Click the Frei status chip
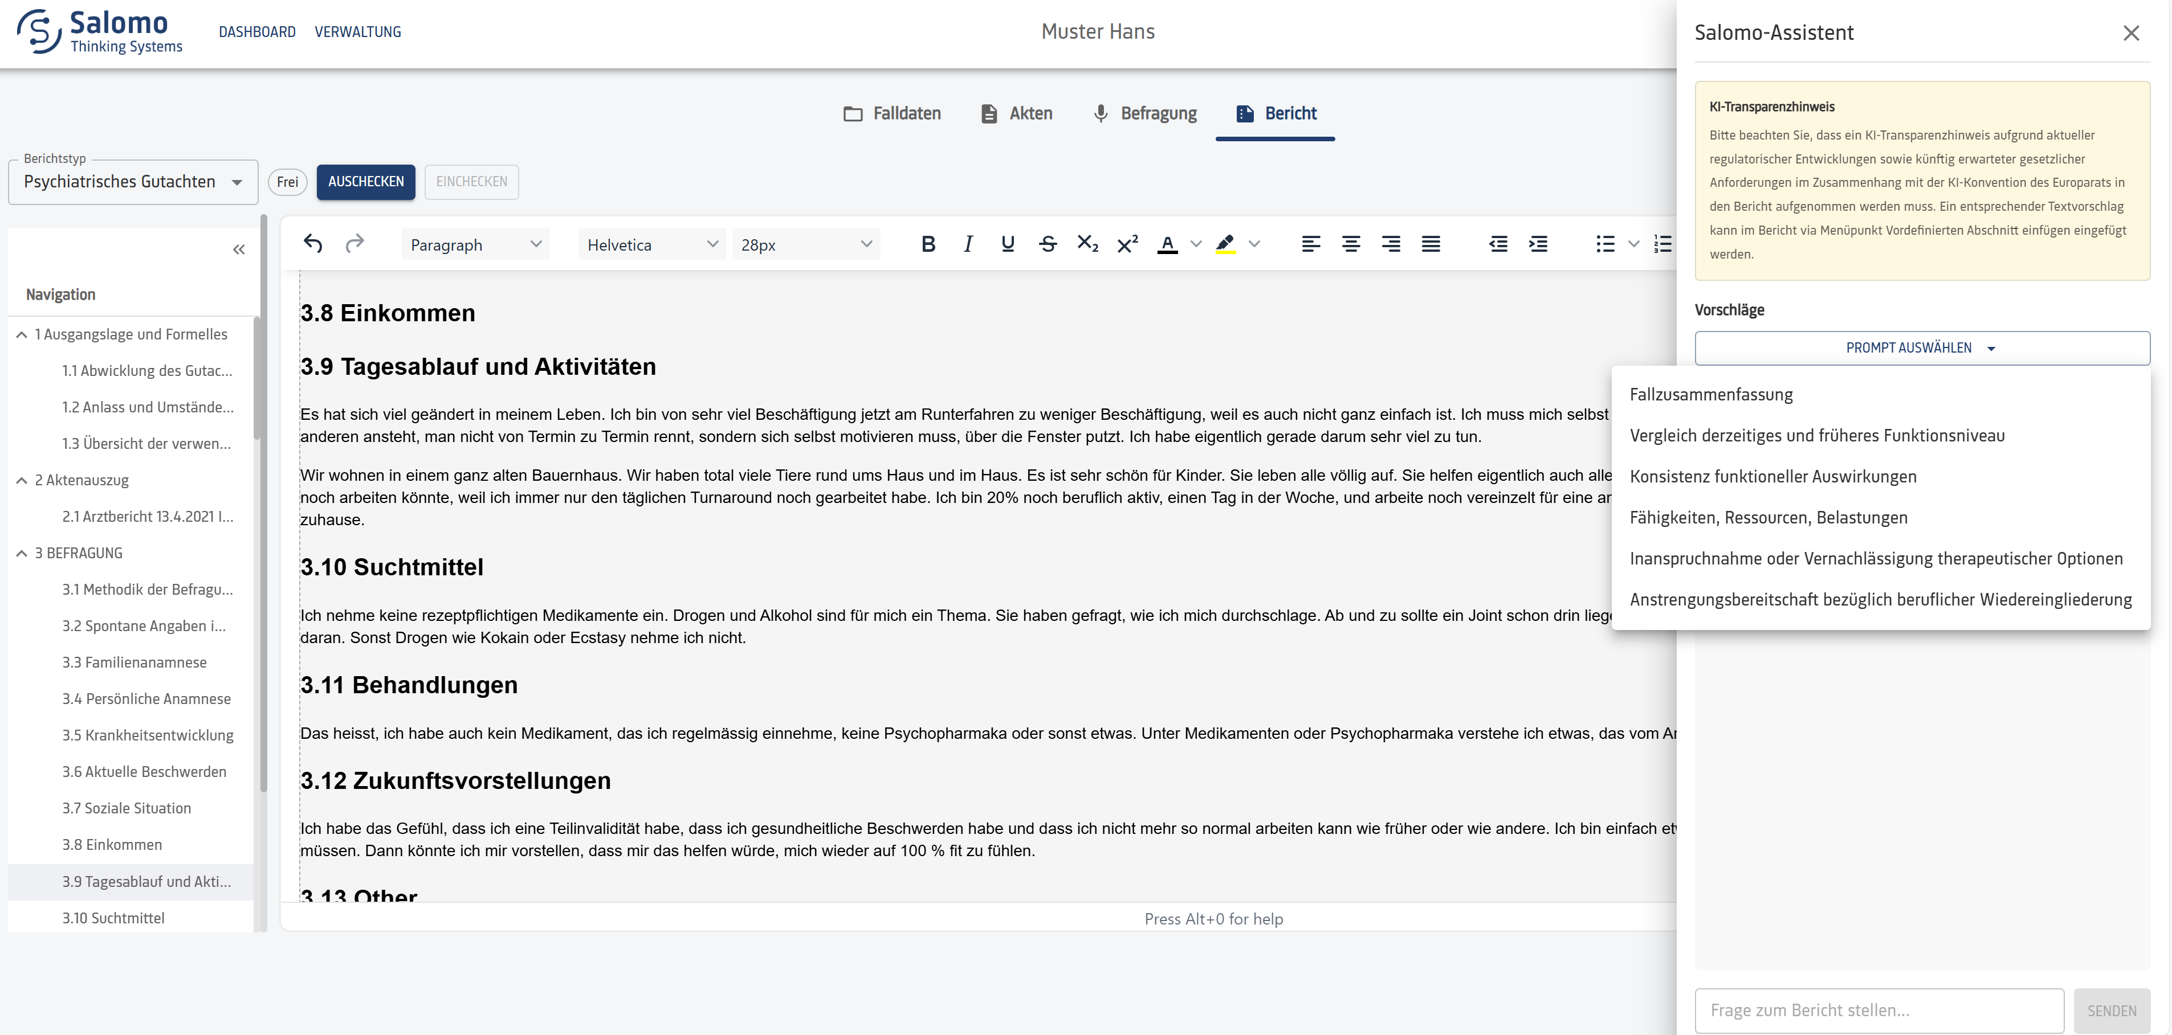This screenshot has width=2172, height=1035. tap(287, 182)
